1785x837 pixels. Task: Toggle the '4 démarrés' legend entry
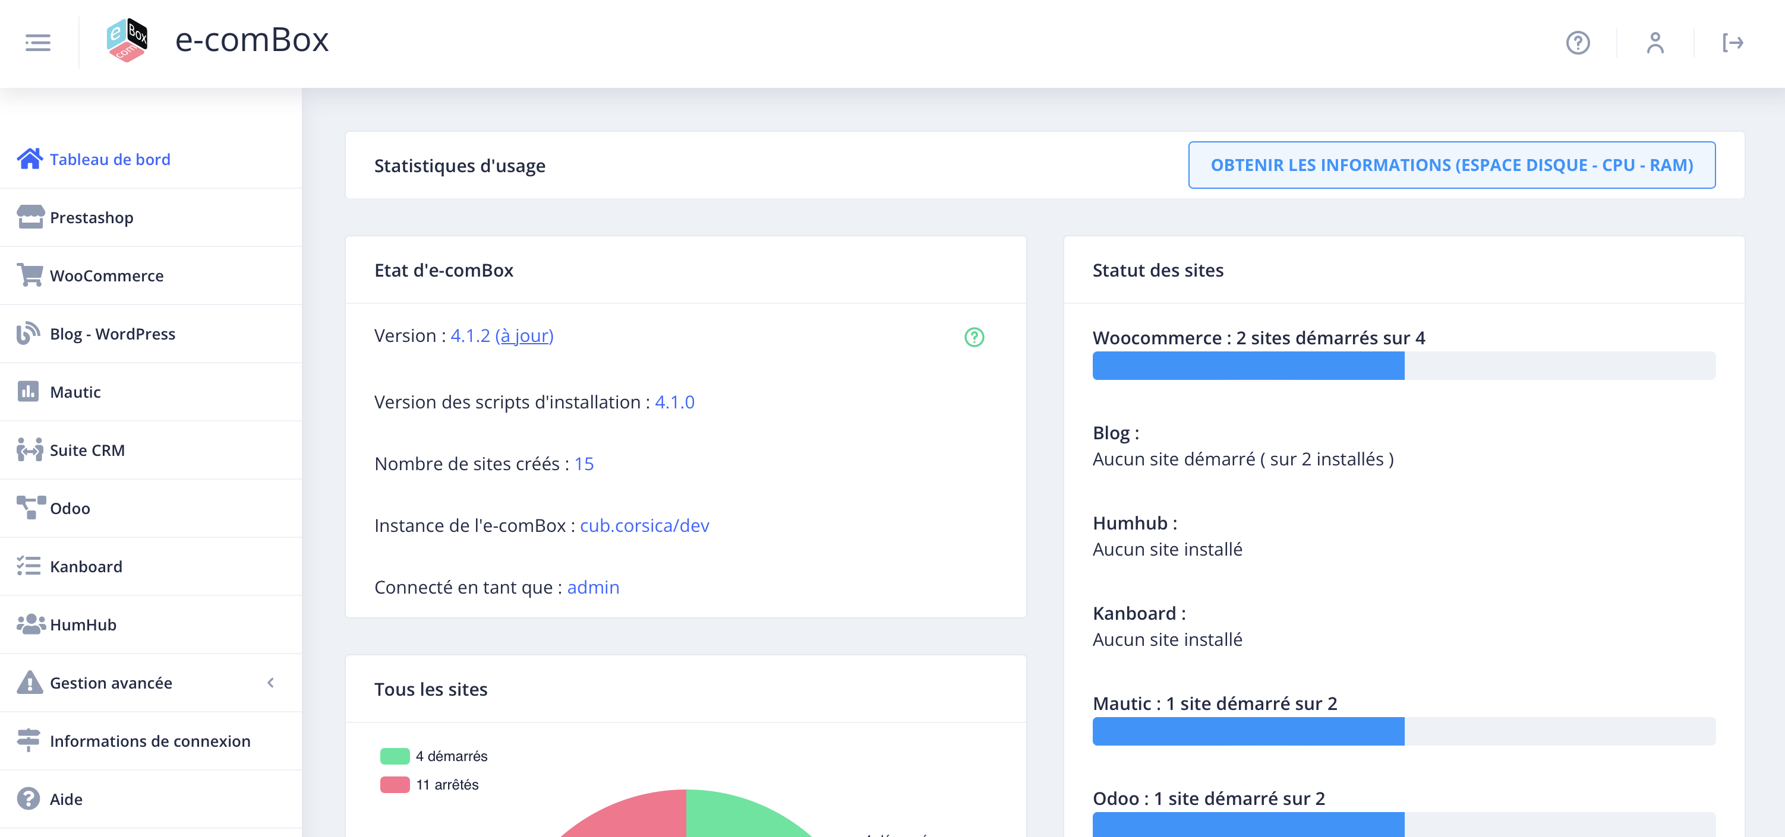434,756
